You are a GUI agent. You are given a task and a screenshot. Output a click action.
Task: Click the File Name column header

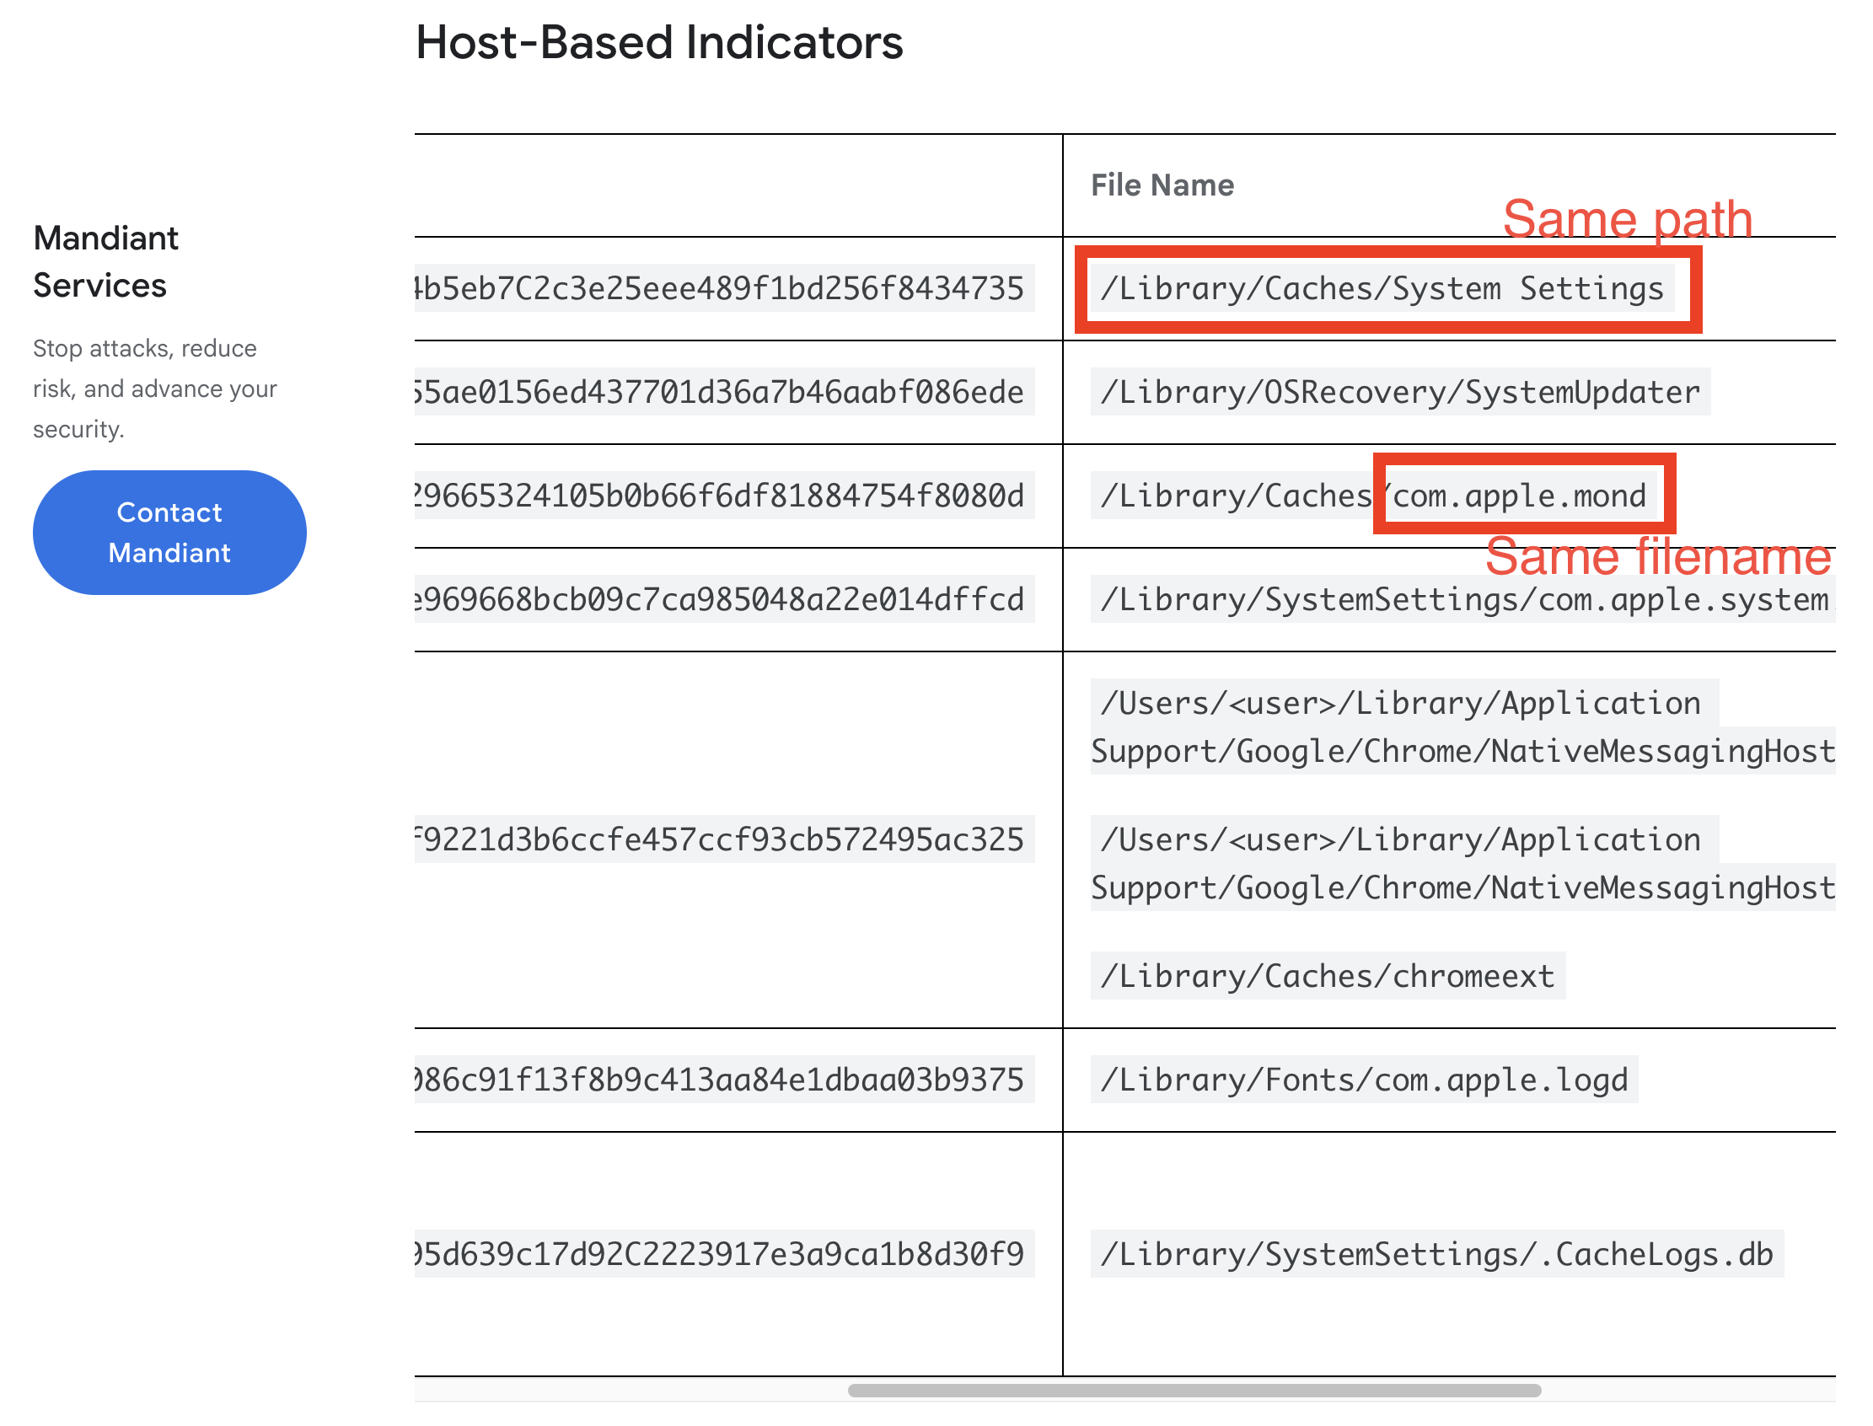coord(1162,185)
